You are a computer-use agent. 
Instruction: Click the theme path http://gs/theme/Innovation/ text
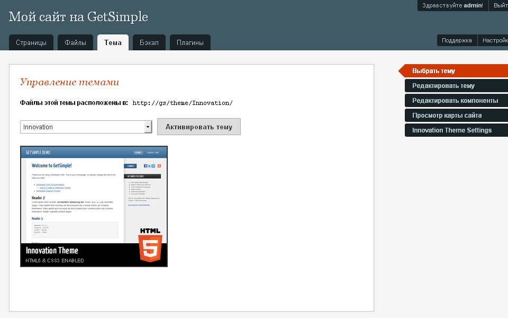[182, 103]
